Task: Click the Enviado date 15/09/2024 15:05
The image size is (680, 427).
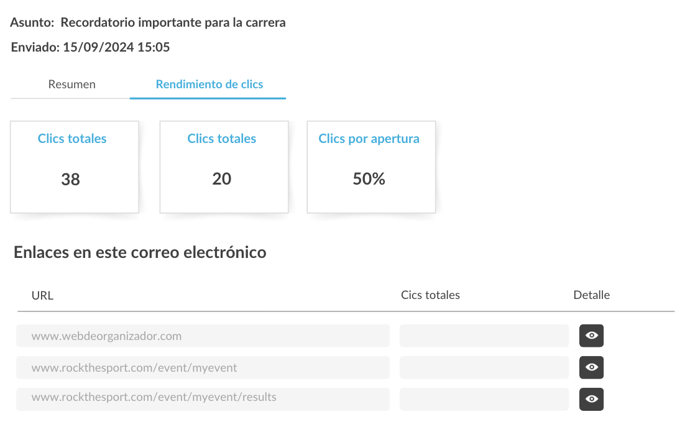Action: point(116,47)
